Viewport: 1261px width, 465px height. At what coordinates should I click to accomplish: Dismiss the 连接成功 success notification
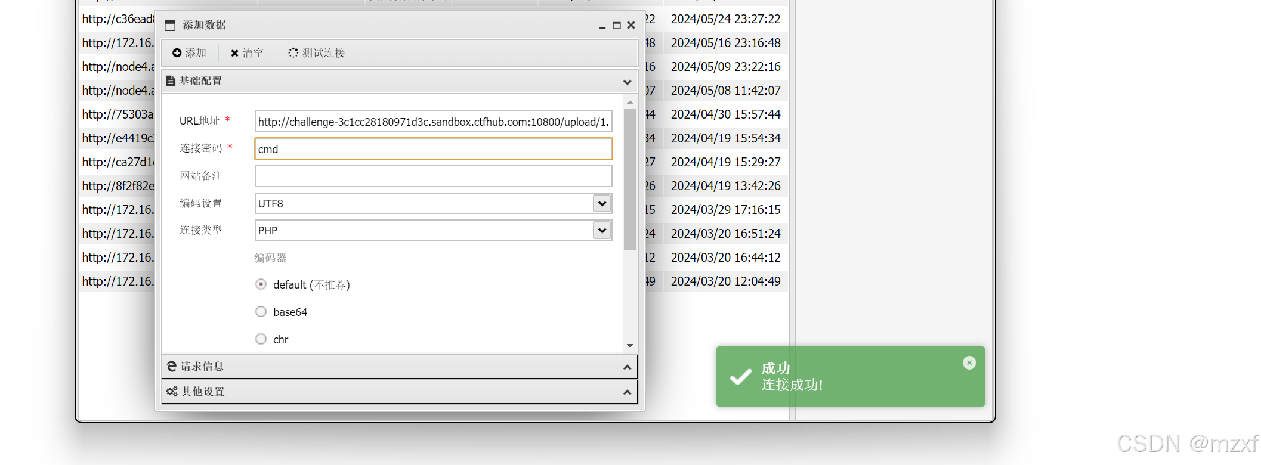click(x=969, y=362)
